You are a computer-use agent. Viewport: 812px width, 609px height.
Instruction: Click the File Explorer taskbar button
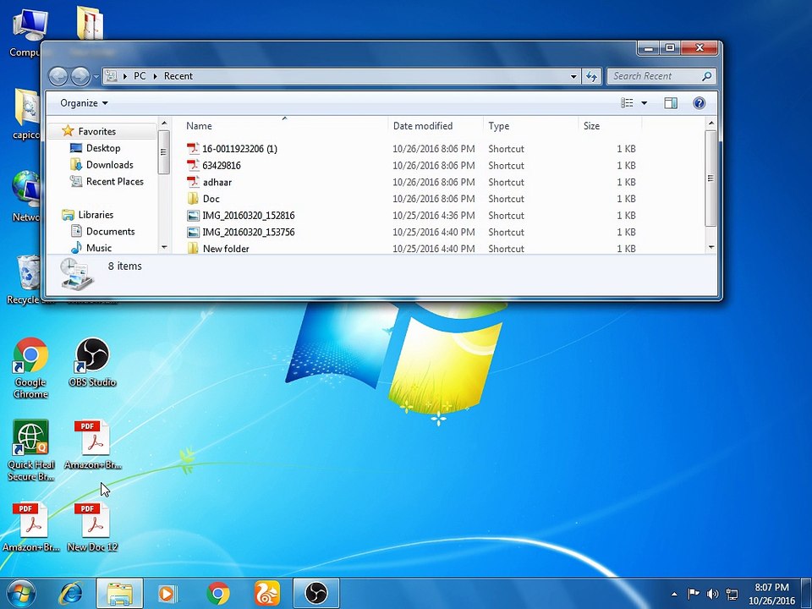(119, 594)
